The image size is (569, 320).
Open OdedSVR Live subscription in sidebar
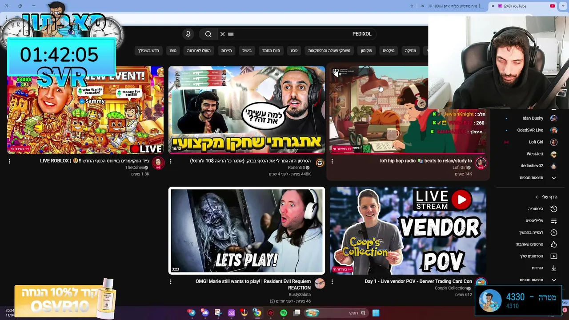[x=531, y=130]
